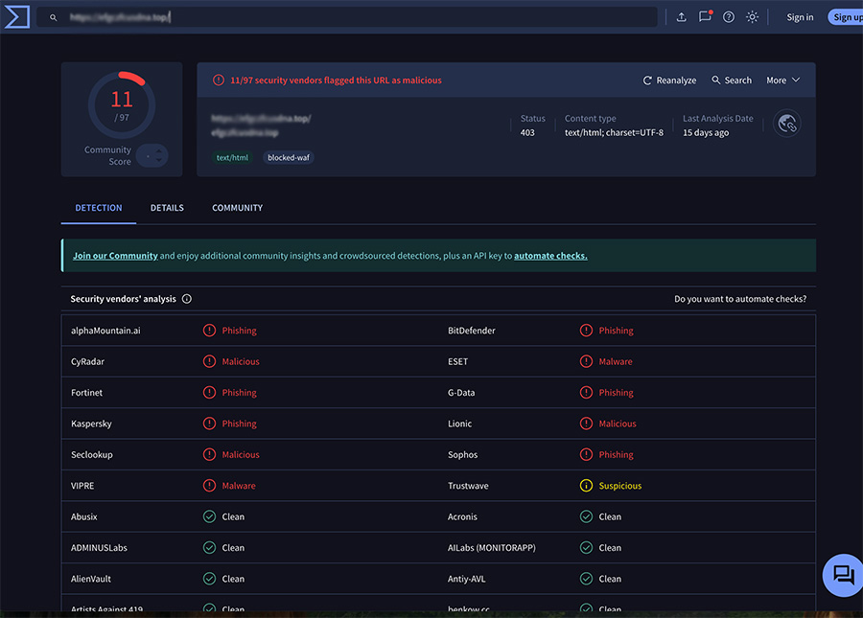
Task: Click the G-Data Phishing alert icon
Action: [x=586, y=393]
